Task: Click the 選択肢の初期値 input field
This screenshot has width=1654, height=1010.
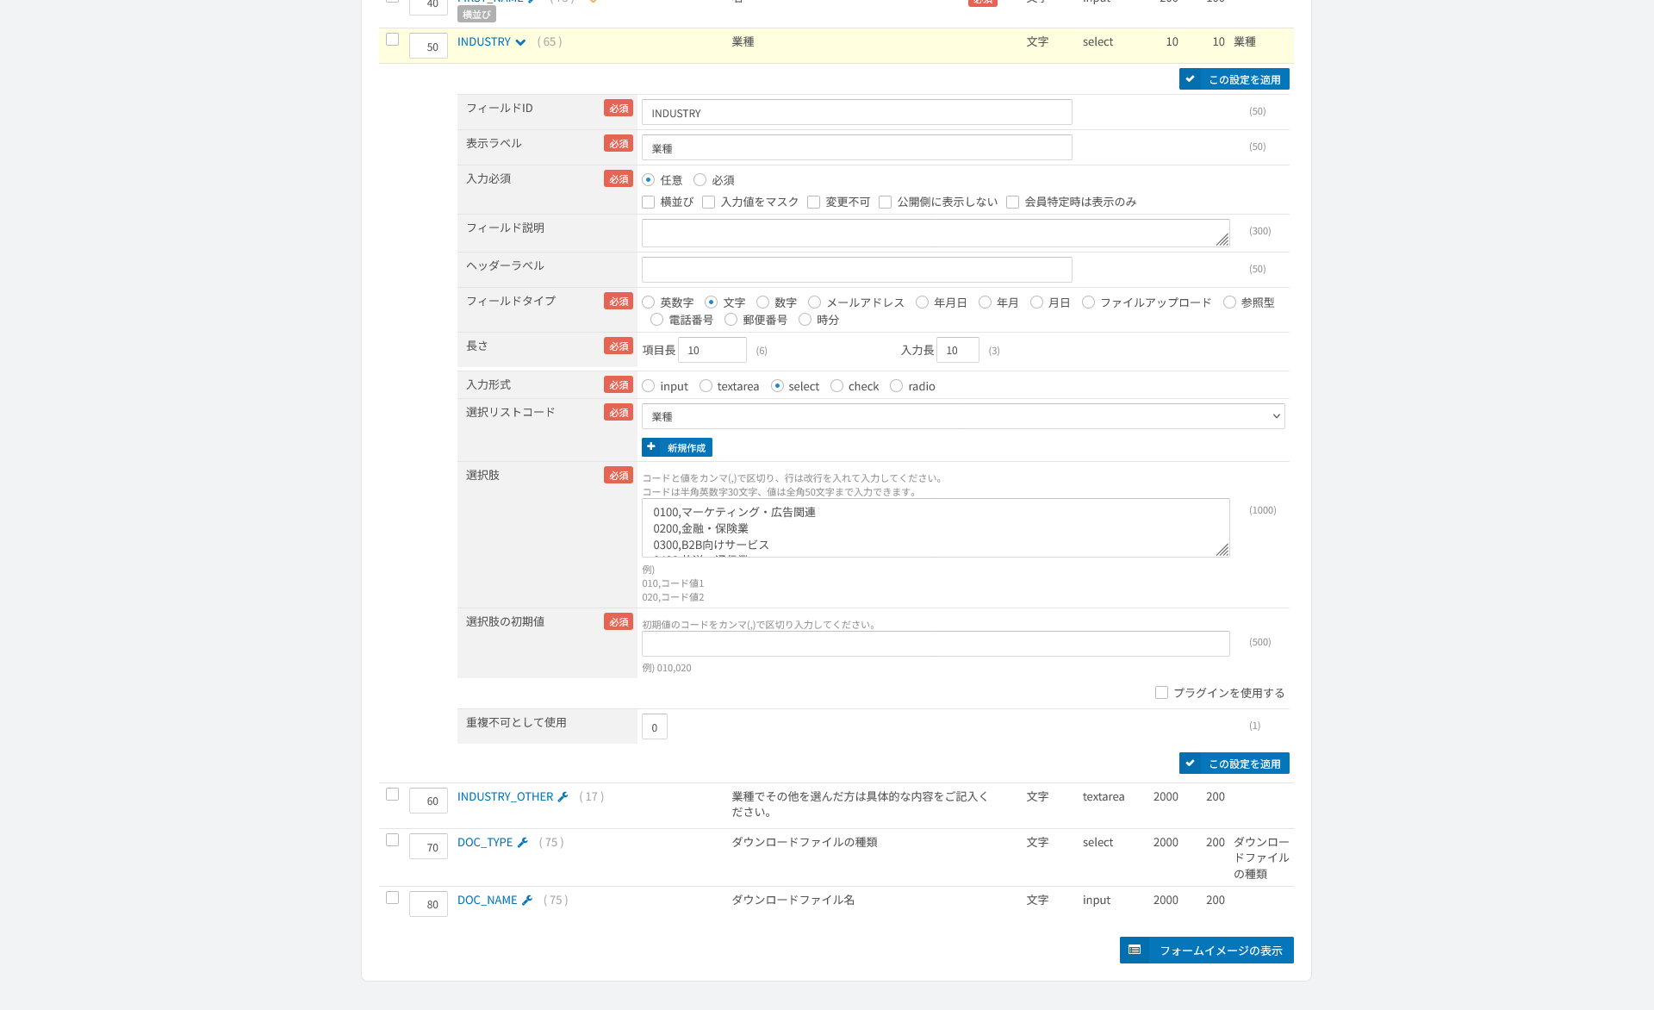Action: coord(936,645)
